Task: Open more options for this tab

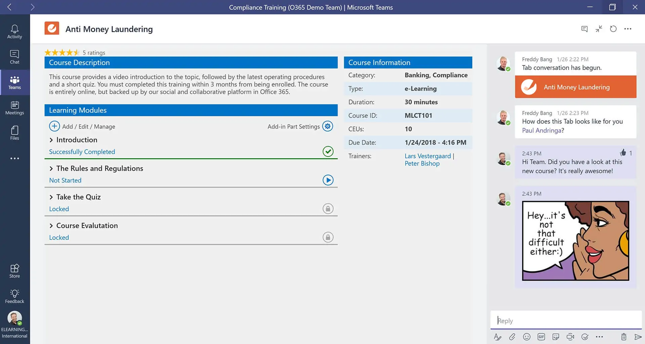Action: (x=628, y=29)
